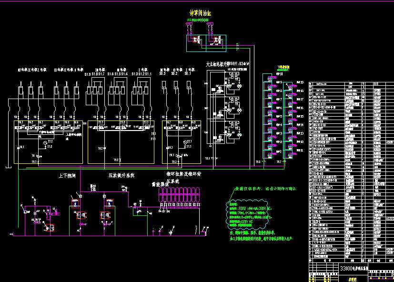Select the 压放提升系统 section label
Screen dimensions: 394x282
click(123, 176)
